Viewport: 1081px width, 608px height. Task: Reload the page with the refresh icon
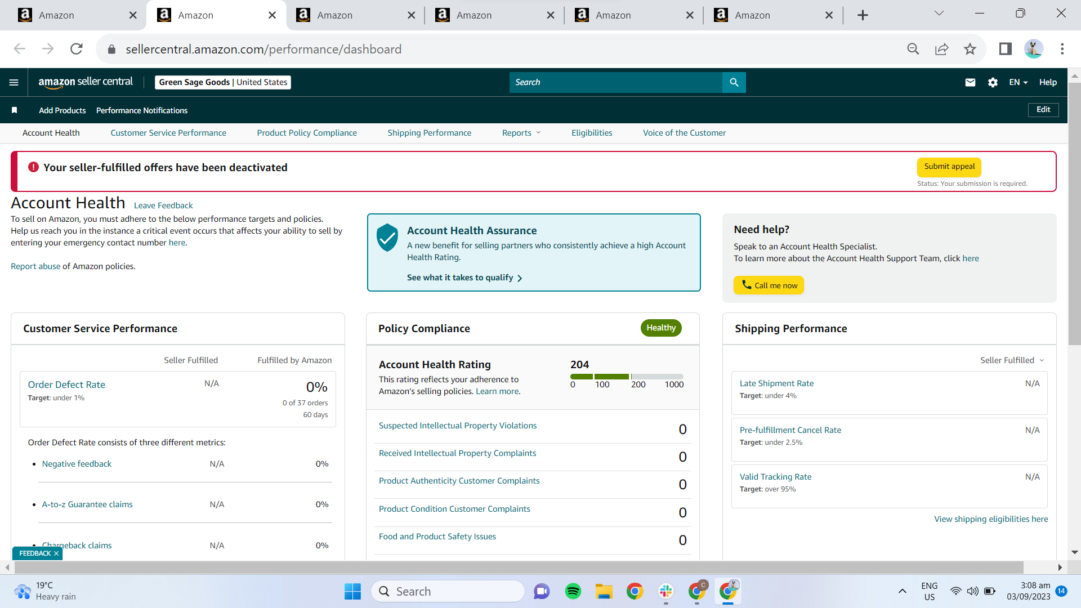[x=77, y=49]
